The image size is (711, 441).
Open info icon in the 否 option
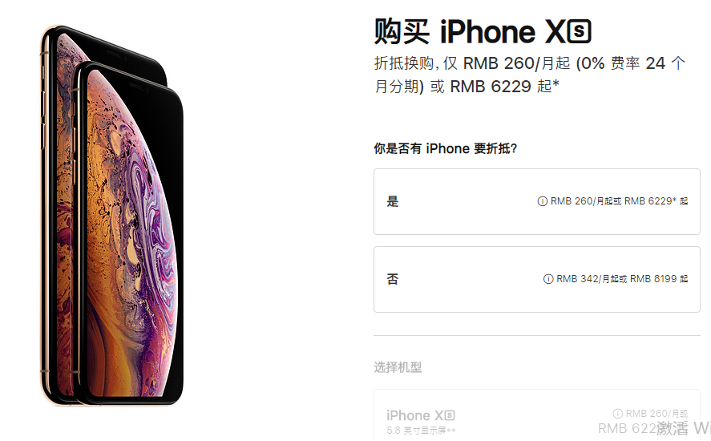[x=547, y=278]
